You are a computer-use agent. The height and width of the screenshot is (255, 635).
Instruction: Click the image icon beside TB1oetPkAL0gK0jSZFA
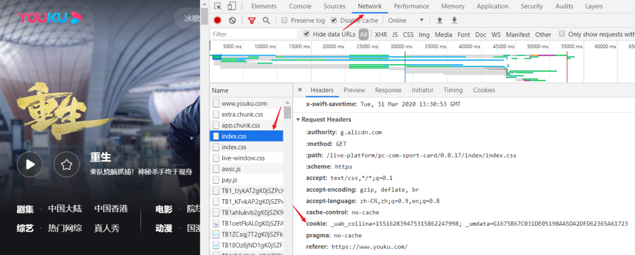click(216, 223)
